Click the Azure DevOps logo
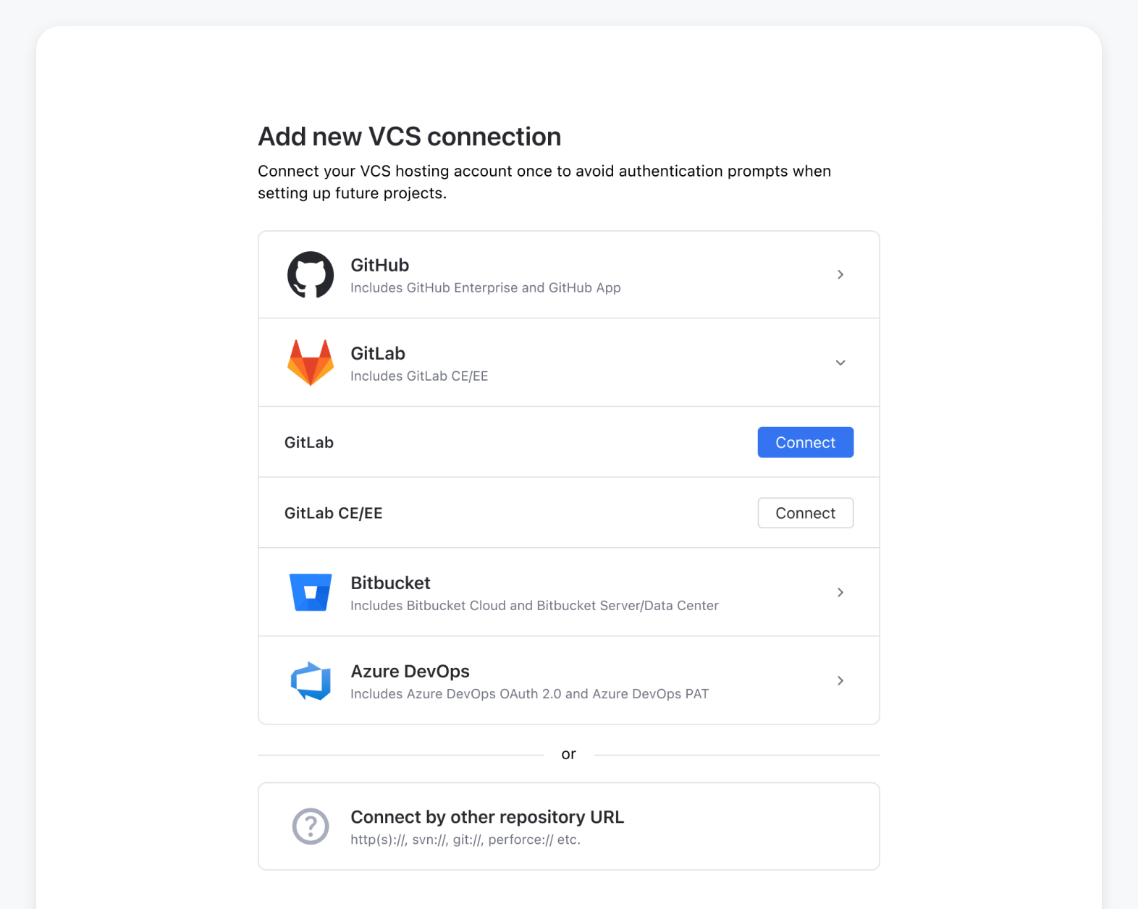This screenshot has width=1138, height=909. (311, 680)
